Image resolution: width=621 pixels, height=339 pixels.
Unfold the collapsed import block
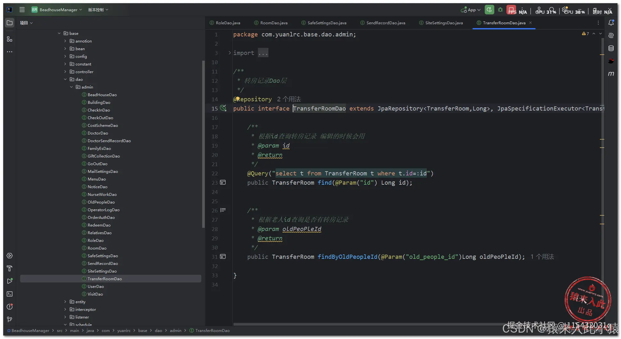[x=229, y=53]
